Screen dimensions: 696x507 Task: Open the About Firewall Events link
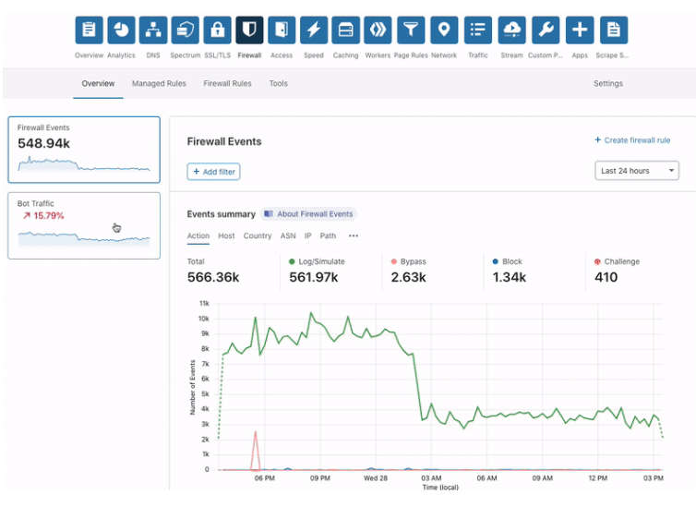click(x=308, y=214)
